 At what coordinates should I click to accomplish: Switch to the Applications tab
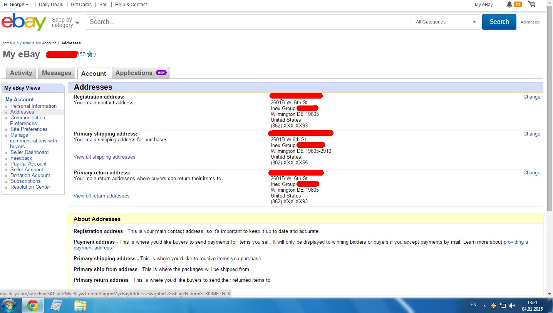point(141,73)
